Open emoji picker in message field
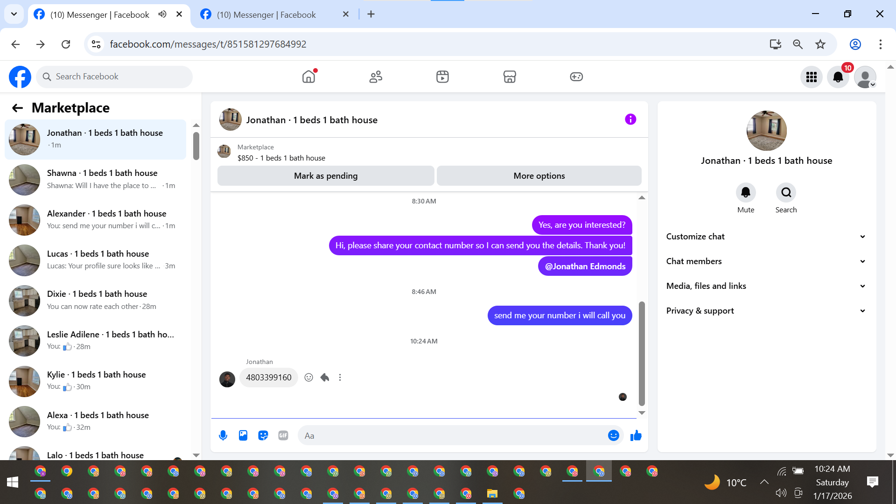Viewport: 896px width, 504px height. point(613,435)
